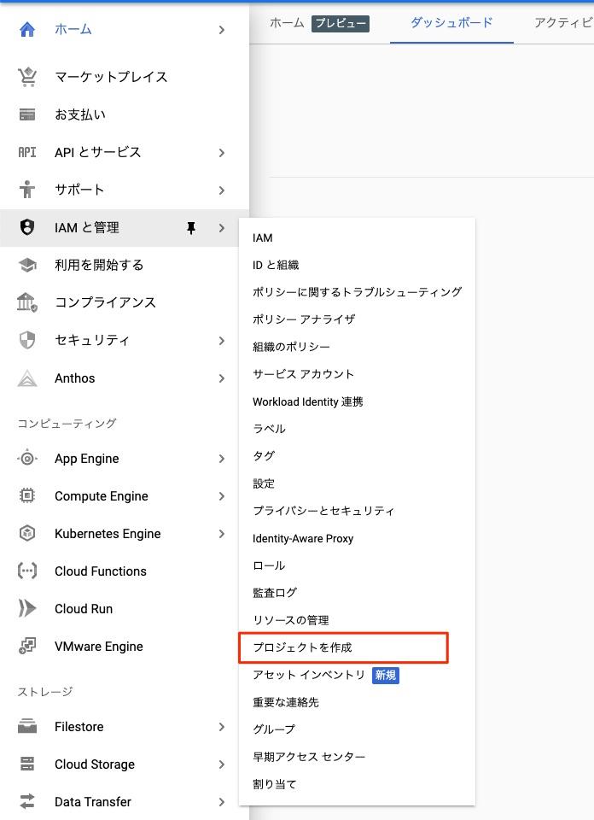Click the Cloud Storage icon
Image resolution: width=594 pixels, height=820 pixels.
[27, 764]
